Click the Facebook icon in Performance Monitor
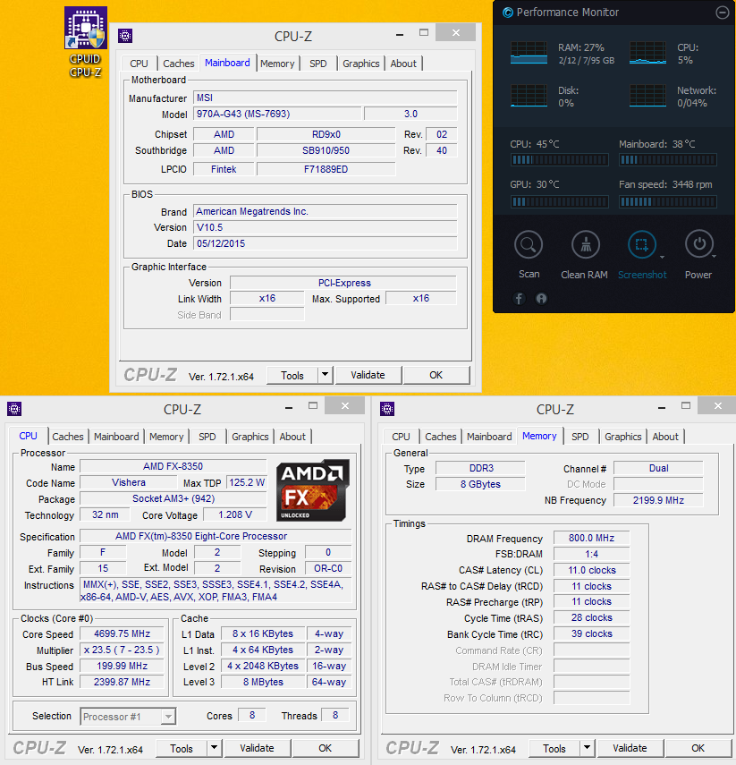Screen dimensions: 736x765 [x=519, y=298]
